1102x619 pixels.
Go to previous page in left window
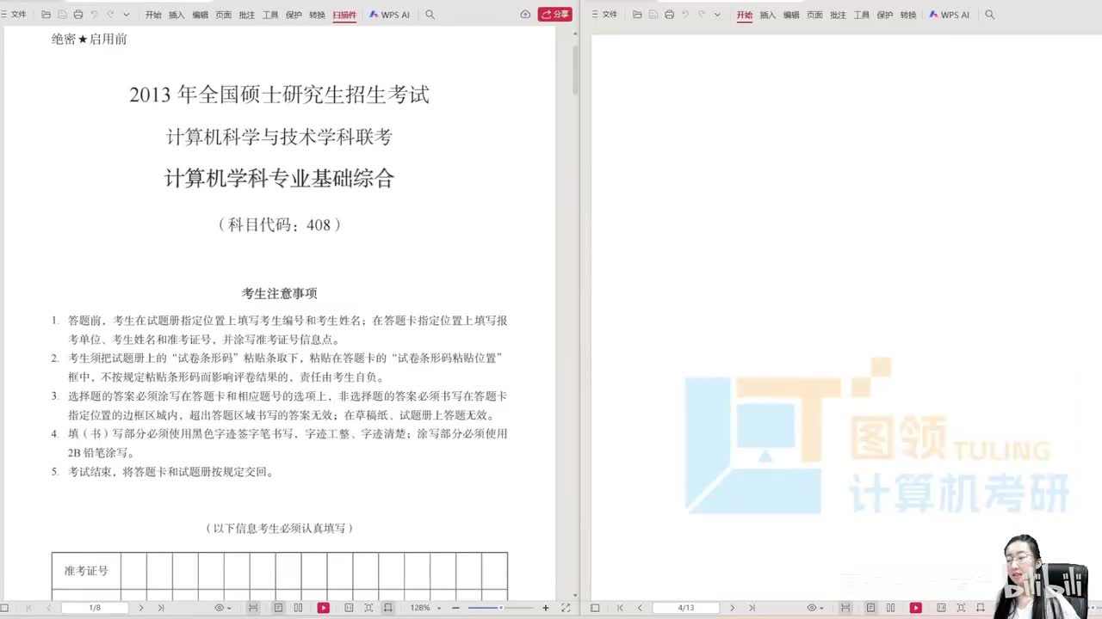coord(49,608)
